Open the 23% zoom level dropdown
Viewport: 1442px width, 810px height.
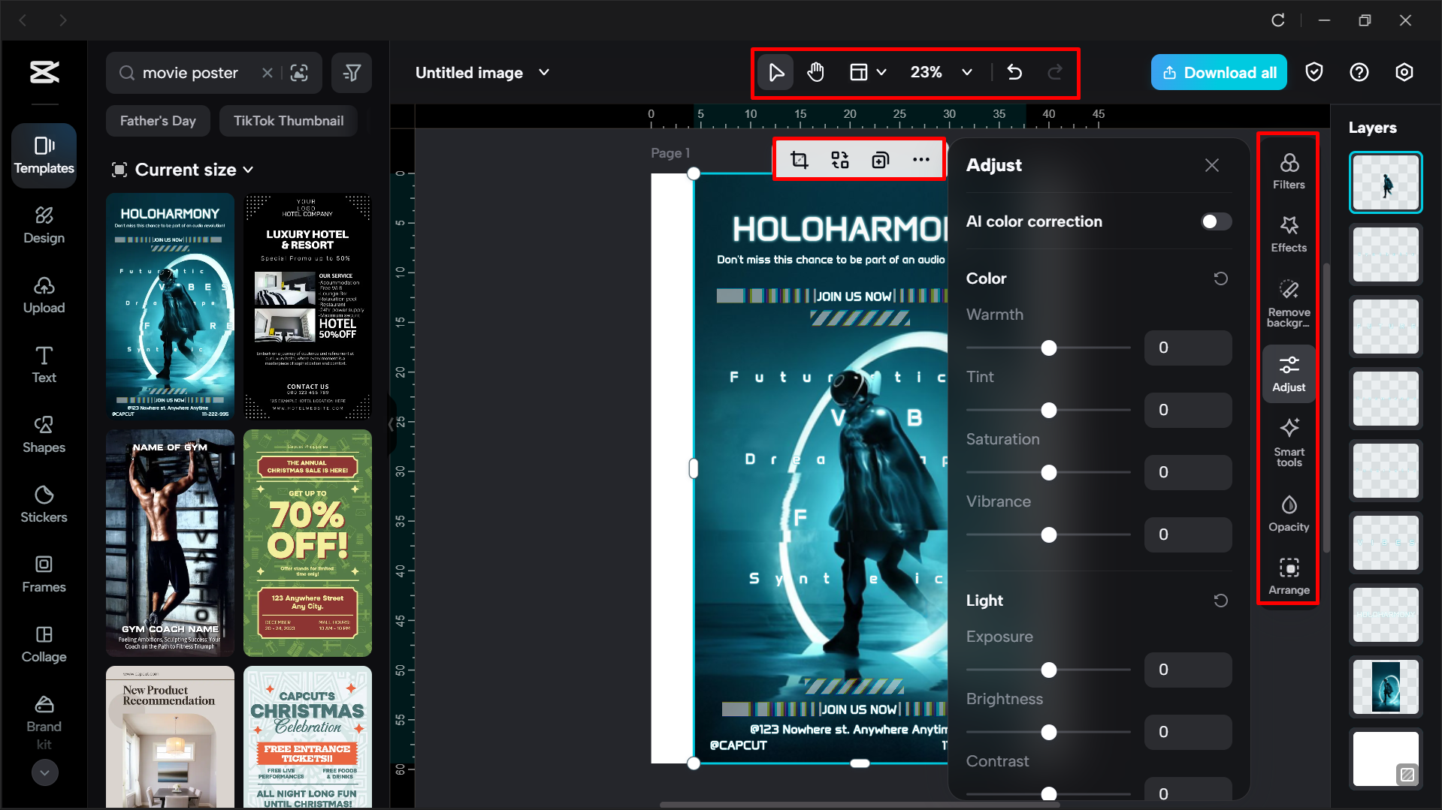click(x=966, y=72)
